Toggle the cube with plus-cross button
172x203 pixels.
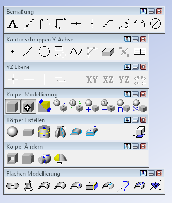coord(29,106)
